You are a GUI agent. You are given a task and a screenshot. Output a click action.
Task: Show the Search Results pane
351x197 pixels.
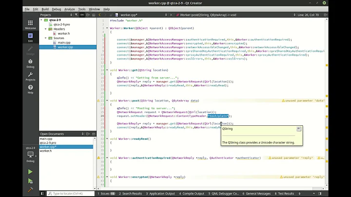tap(131, 194)
